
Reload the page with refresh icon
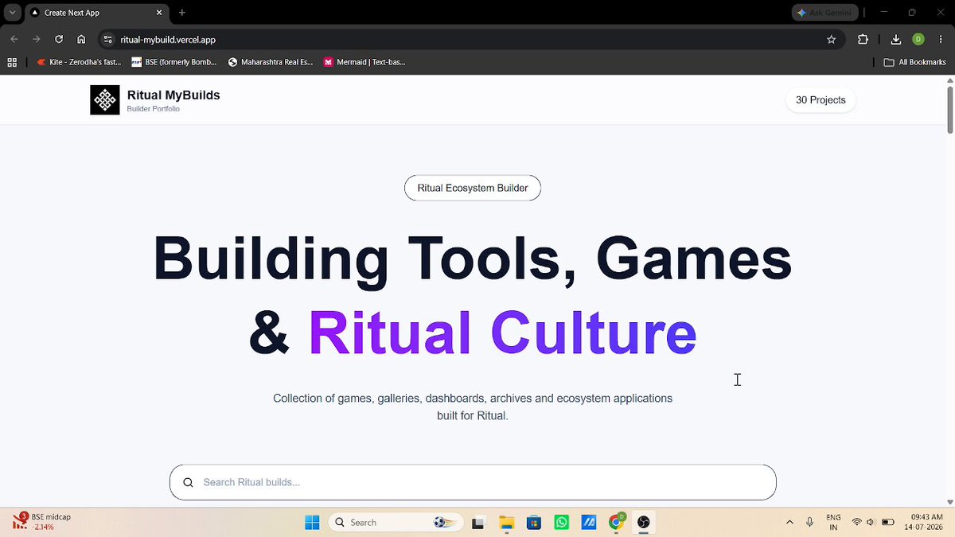coord(59,39)
